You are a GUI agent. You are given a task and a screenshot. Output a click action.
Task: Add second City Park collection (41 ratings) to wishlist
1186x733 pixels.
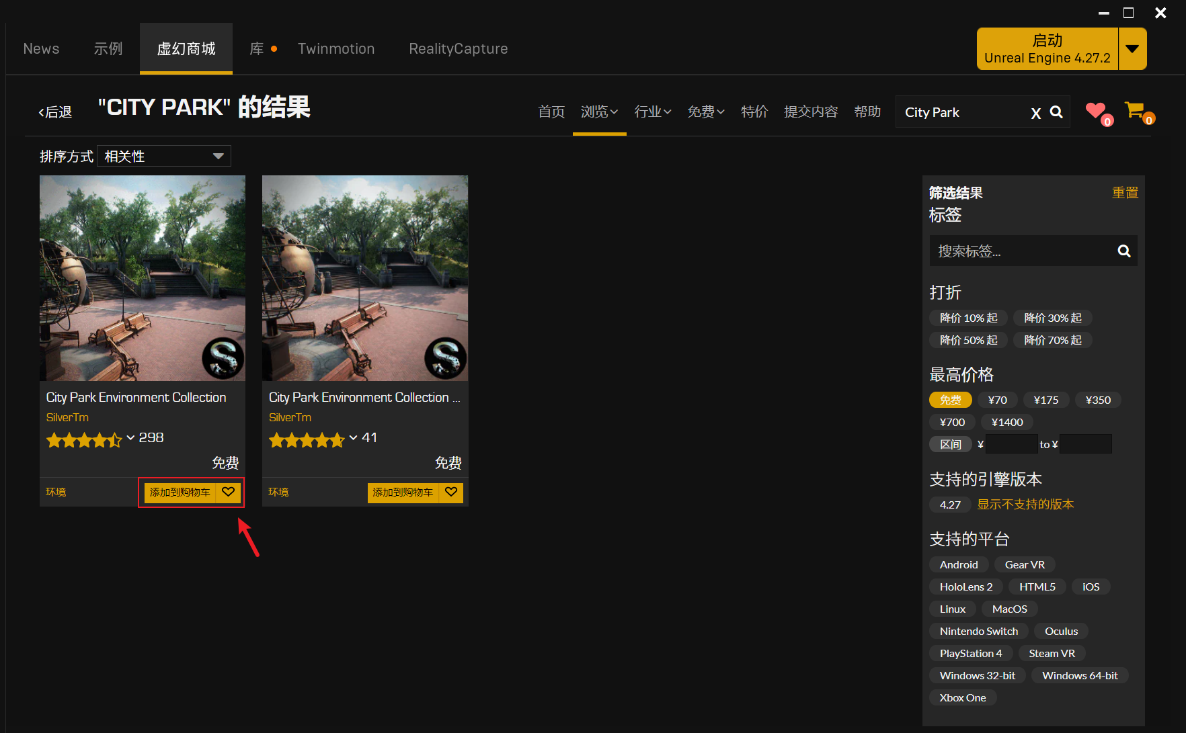tap(451, 492)
